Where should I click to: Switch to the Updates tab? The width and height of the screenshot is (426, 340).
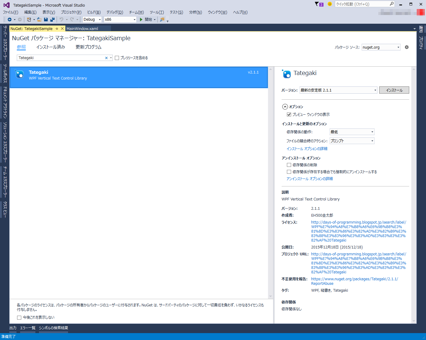coord(88,47)
